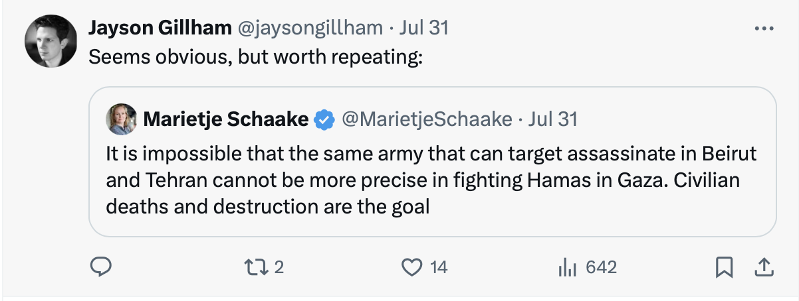Screen dimensions: 799x301
Task: Like the post with the heart icon
Action: pos(413,267)
